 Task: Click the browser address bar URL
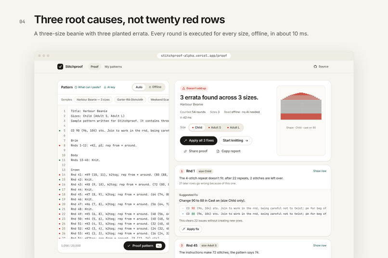pyautogui.click(x=194, y=56)
